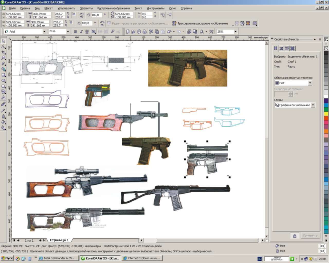Open Total Commander from the taskbar
Viewport: 329px width, 263px height.
tap(58, 258)
